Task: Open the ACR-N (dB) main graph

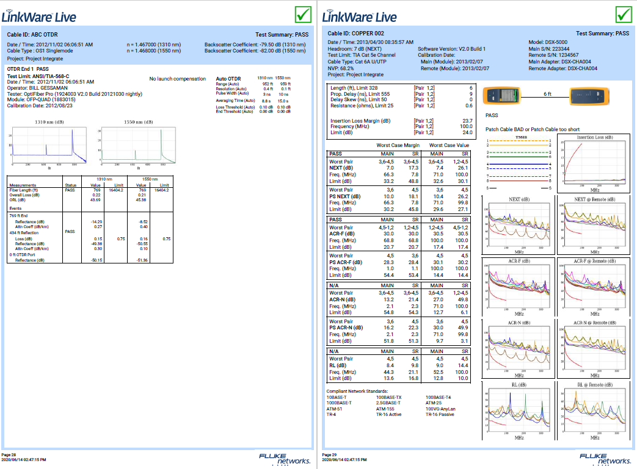Action: (519, 349)
